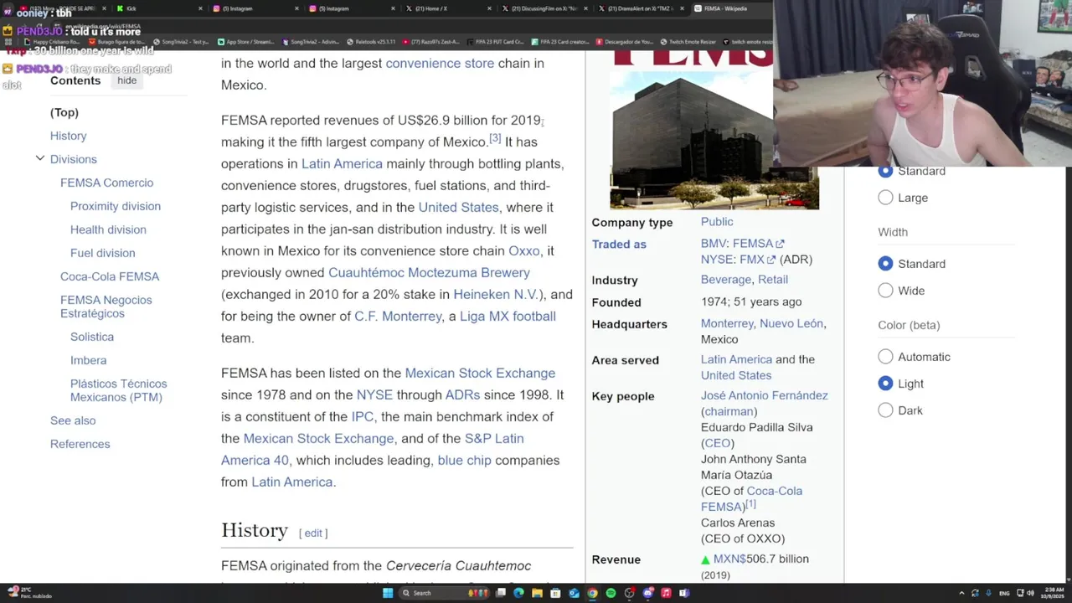Select Standard width radio button

click(885, 264)
